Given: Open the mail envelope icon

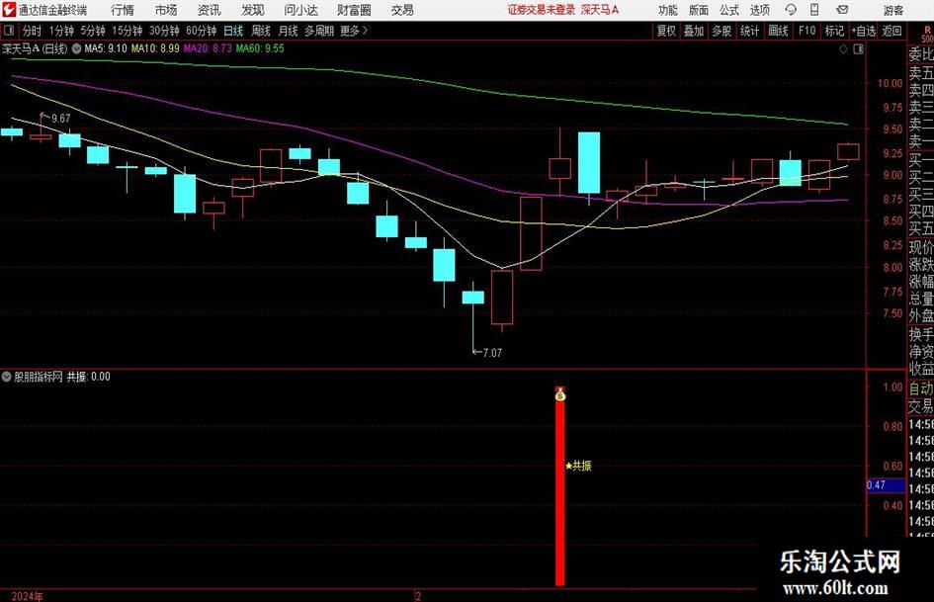Looking at the screenshot, I should (x=842, y=10).
